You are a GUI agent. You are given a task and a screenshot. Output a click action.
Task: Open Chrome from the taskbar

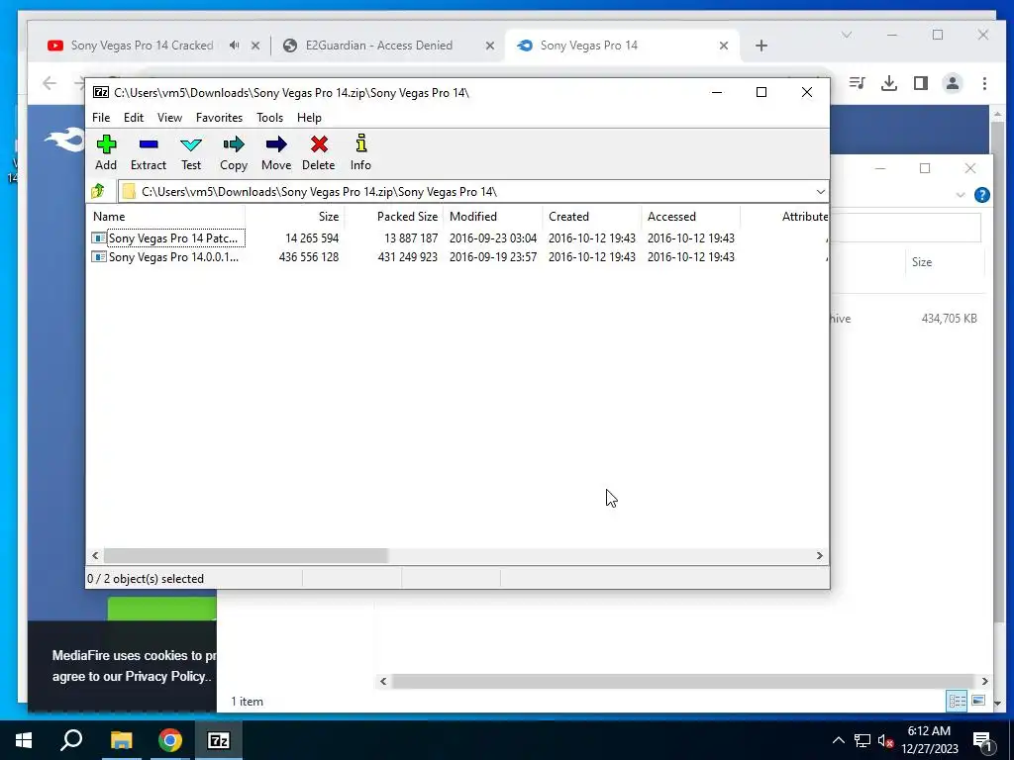coord(170,740)
